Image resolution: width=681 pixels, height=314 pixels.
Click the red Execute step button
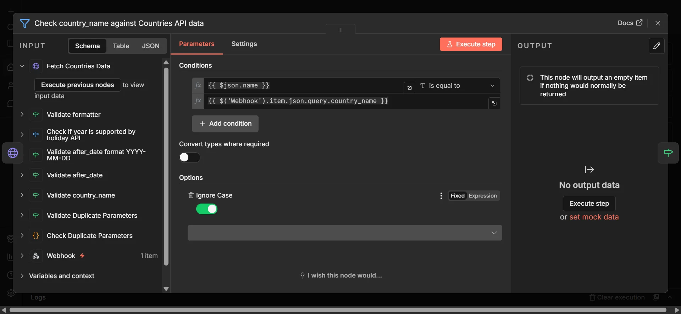coord(471,44)
